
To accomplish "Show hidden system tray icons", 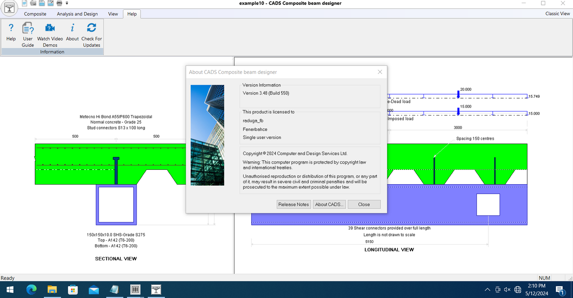I will click(487, 289).
